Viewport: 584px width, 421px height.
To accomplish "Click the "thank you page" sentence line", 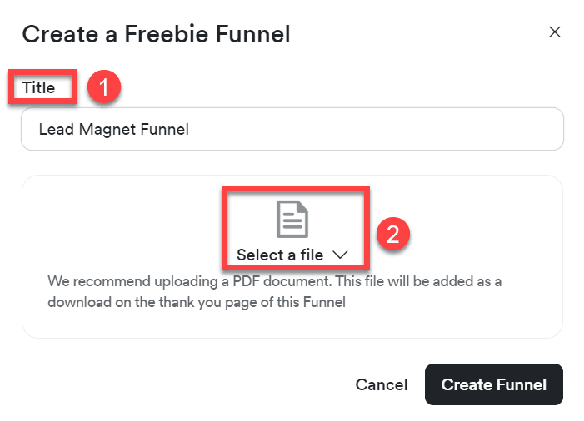I will 196,303.
